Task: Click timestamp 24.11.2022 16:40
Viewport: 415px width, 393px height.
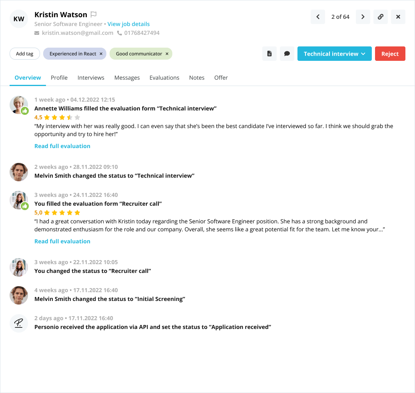Action: point(95,195)
